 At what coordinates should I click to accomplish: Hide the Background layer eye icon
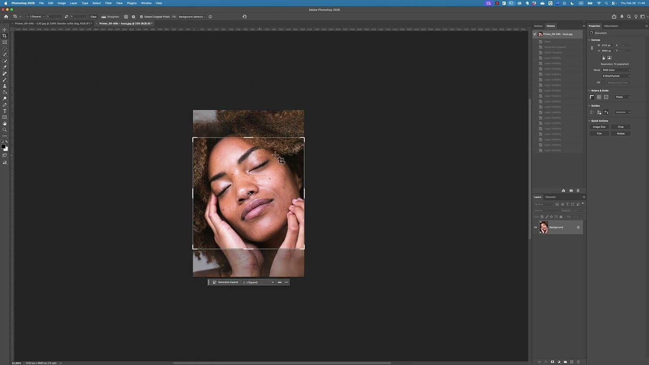[535, 227]
